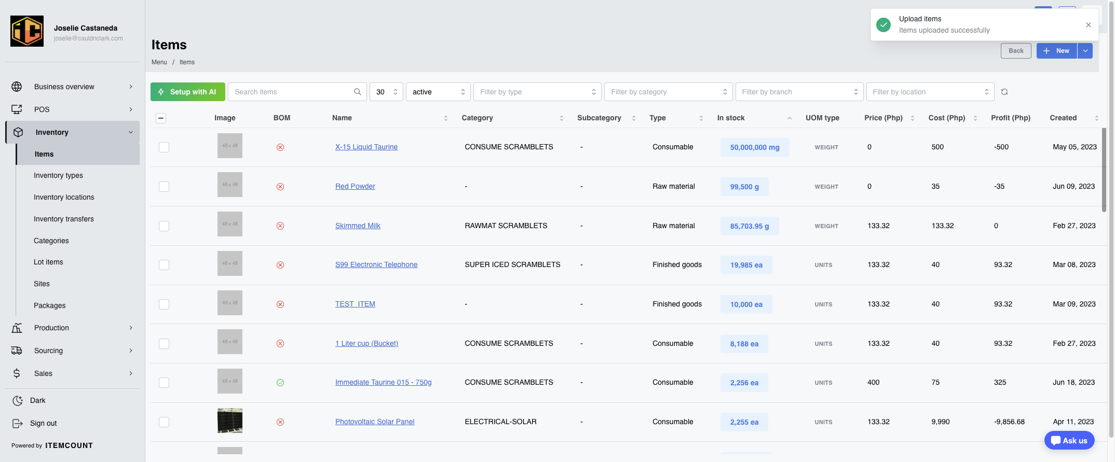The image size is (1115, 462).
Task: Click the Business overview globe icon
Action: 17,87
